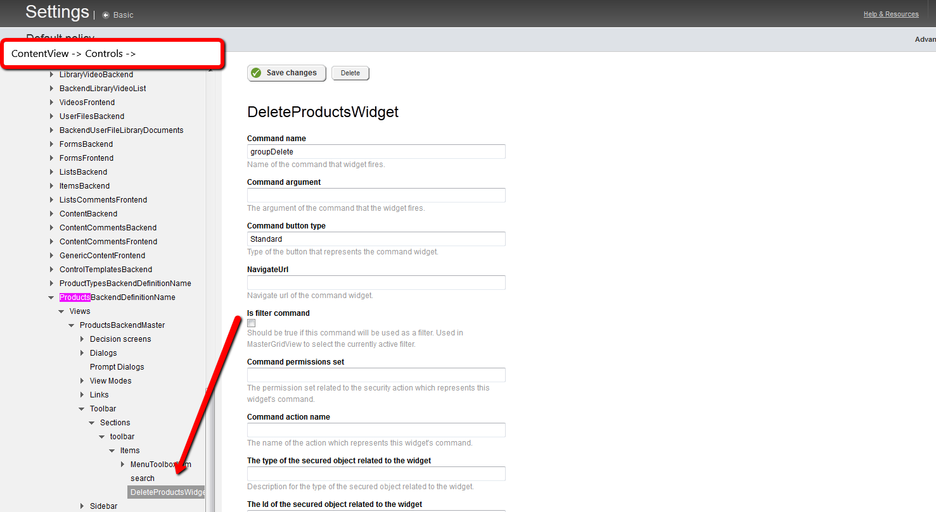This screenshot has width=936, height=512.
Task: Expand the Decision screens node arrow
Action: coord(82,339)
